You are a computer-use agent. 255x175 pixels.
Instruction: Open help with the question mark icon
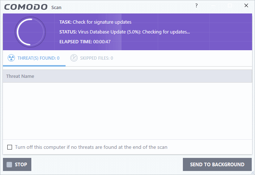tap(196, 6)
